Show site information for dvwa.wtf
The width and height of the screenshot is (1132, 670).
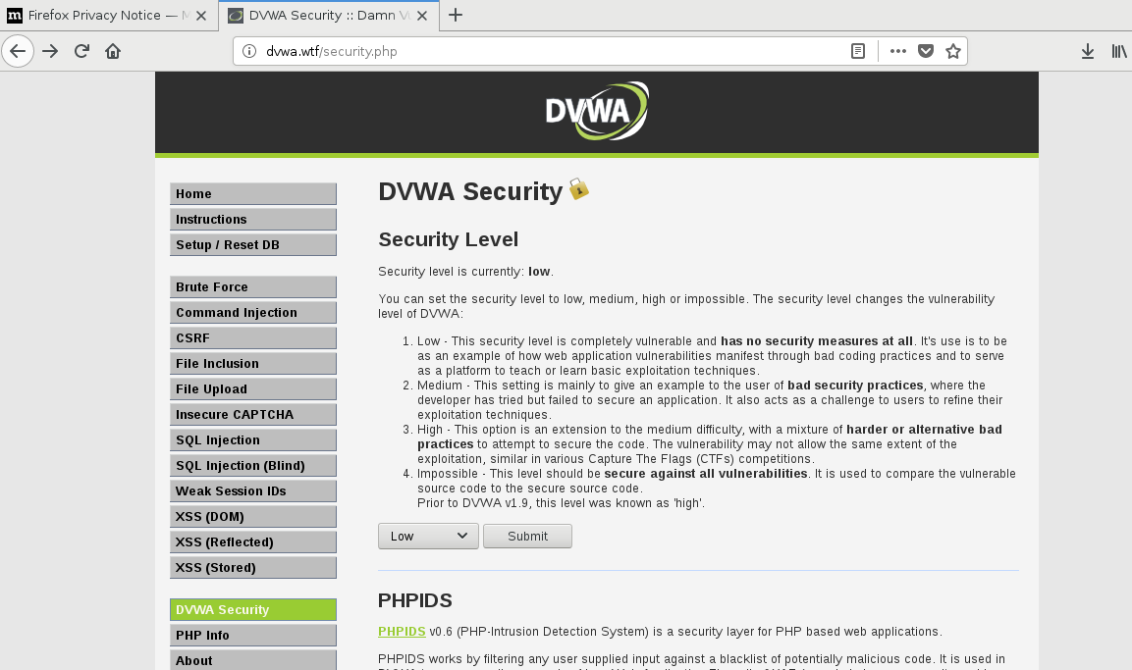tap(249, 51)
